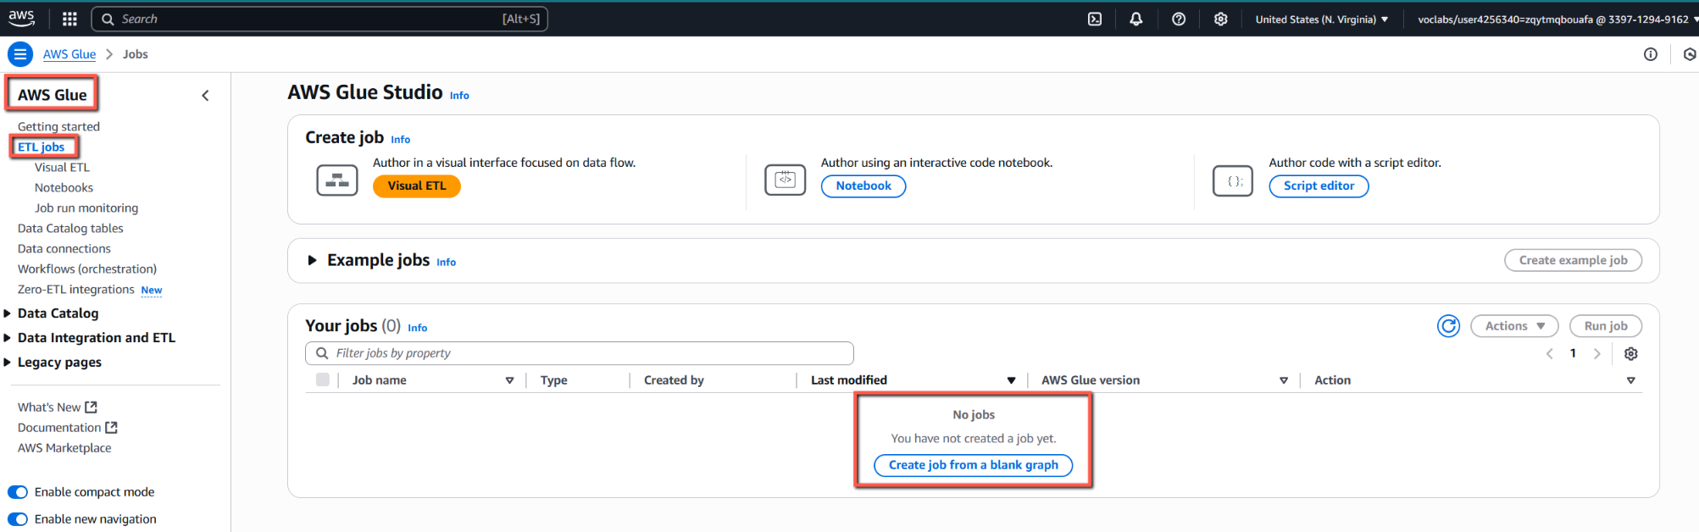Click the AWS logo home icon
The width and height of the screenshot is (1699, 532).
tap(21, 19)
